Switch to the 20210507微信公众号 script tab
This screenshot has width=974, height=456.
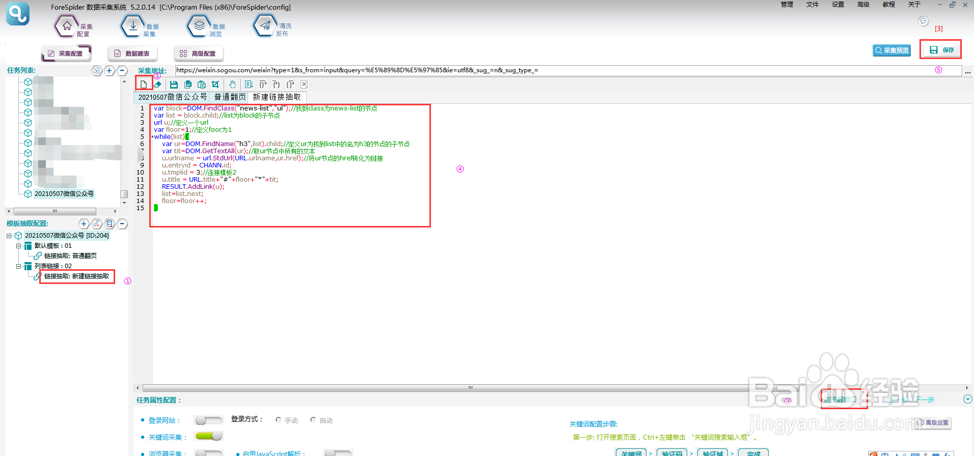pos(172,97)
